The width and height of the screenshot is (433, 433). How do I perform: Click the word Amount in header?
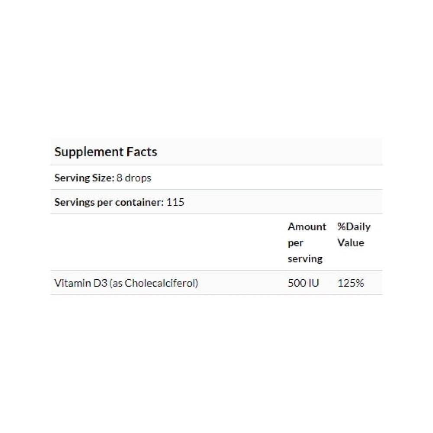(307, 227)
